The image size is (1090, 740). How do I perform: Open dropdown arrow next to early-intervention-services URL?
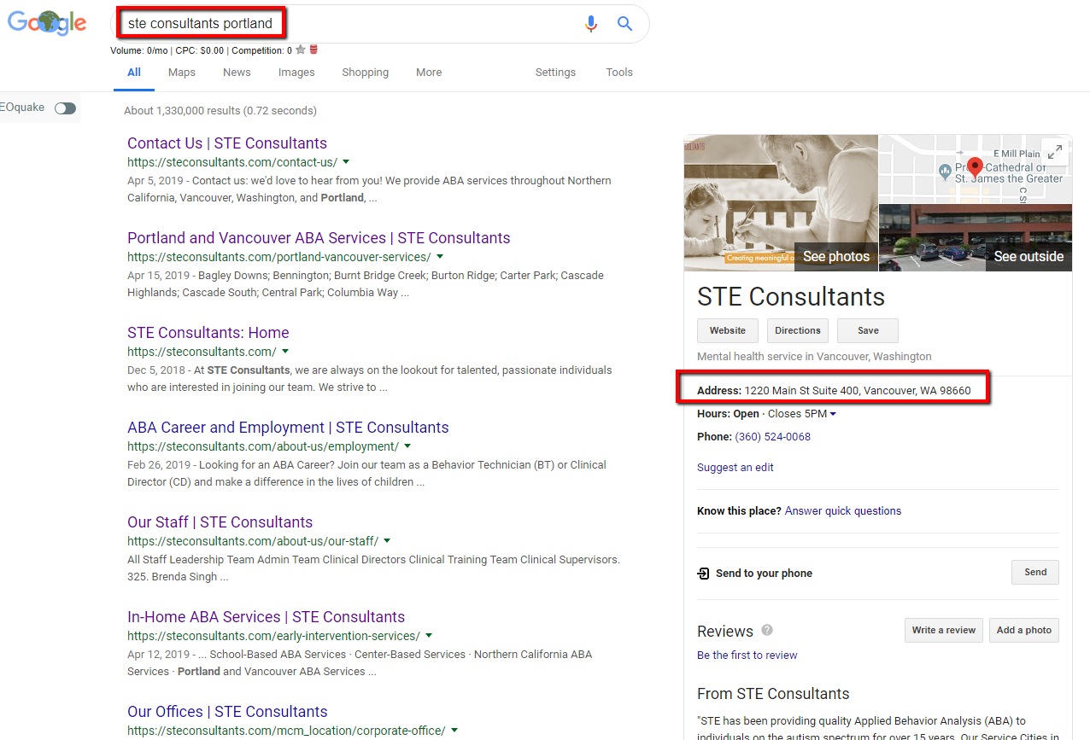(x=429, y=635)
